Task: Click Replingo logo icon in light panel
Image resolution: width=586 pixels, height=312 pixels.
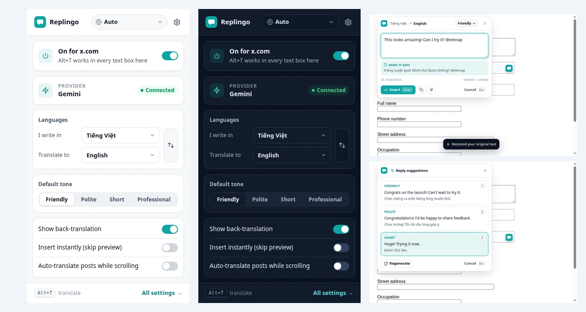Action: [40, 22]
